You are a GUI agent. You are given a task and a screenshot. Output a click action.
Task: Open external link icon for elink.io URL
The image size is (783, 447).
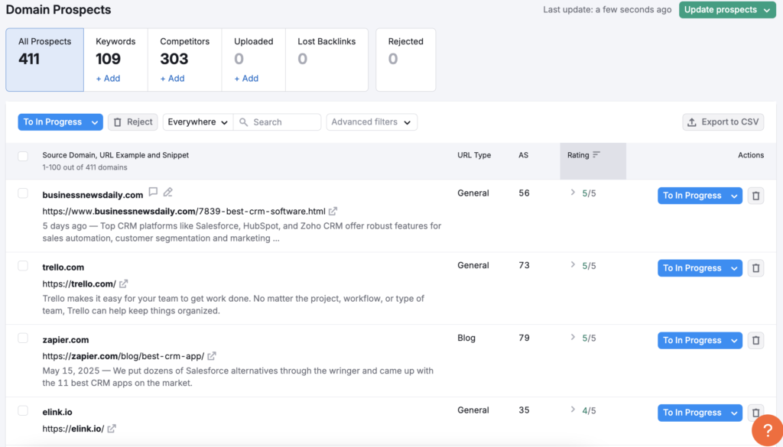point(112,429)
